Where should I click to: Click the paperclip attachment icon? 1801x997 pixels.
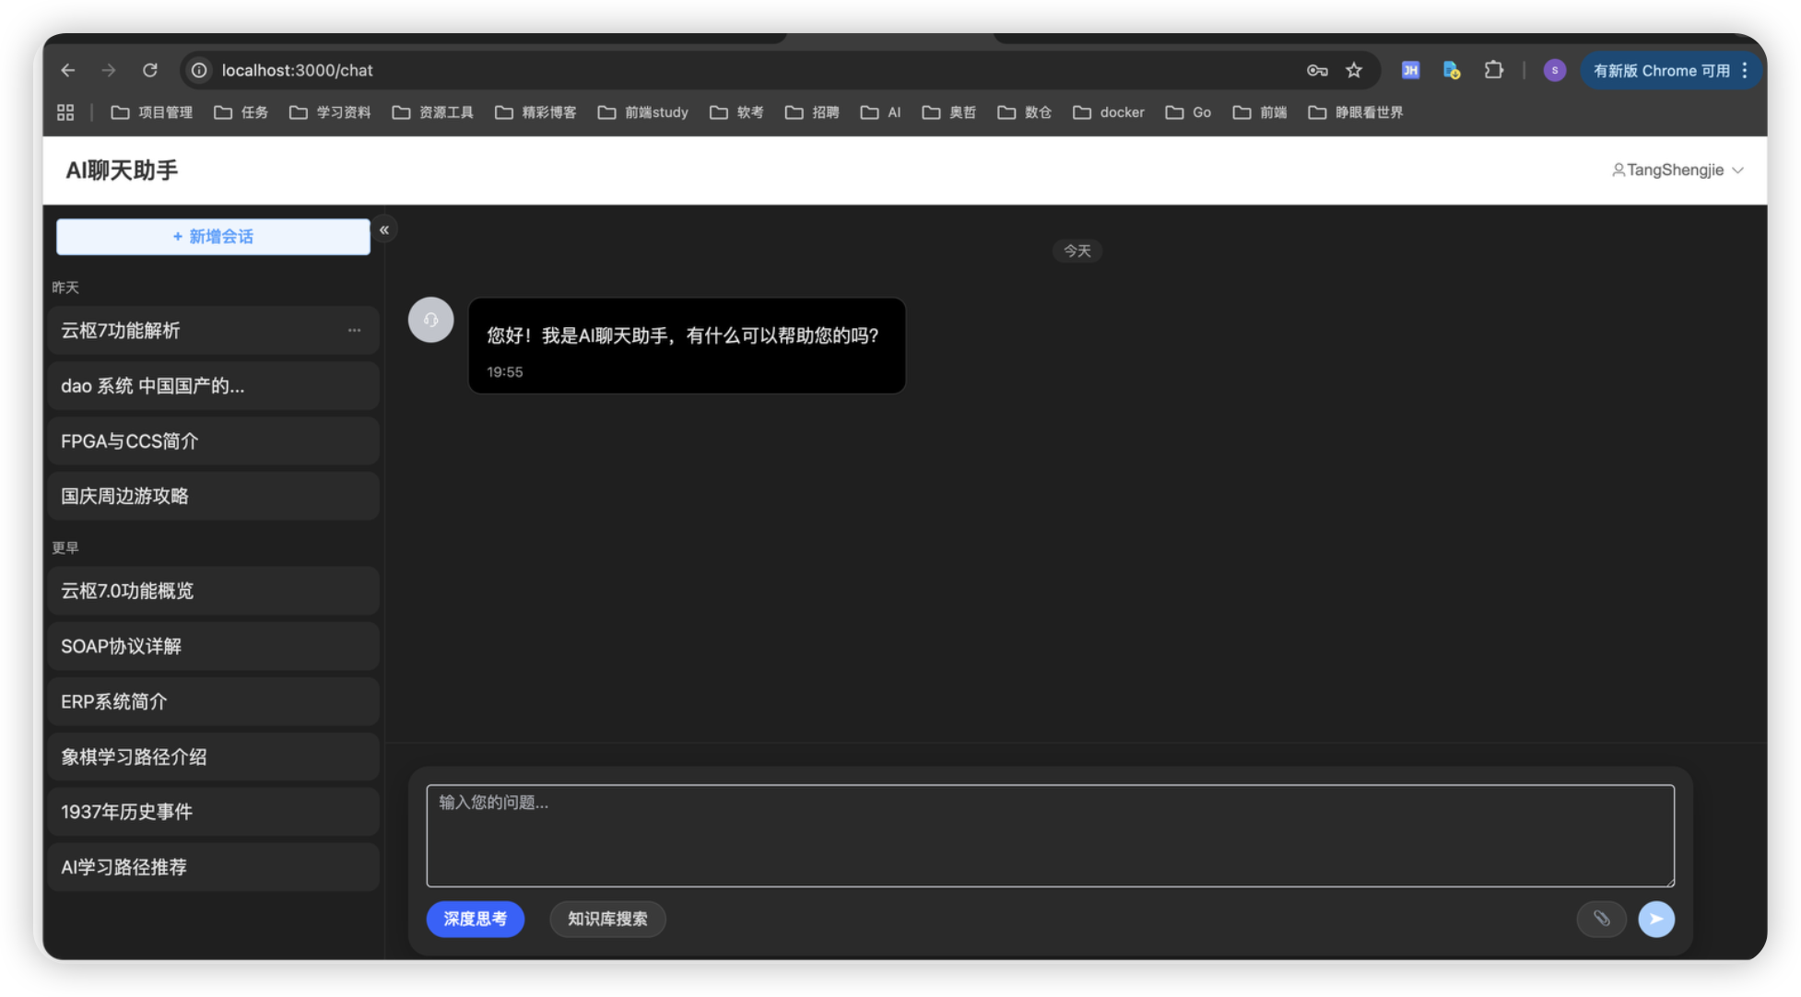coord(1601,919)
